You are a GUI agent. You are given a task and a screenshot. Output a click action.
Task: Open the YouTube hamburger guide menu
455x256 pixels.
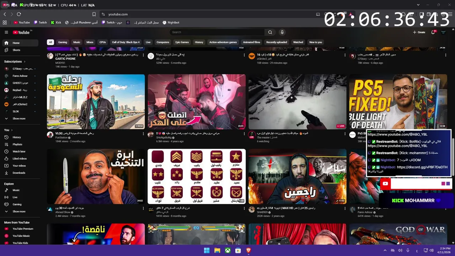(6, 32)
